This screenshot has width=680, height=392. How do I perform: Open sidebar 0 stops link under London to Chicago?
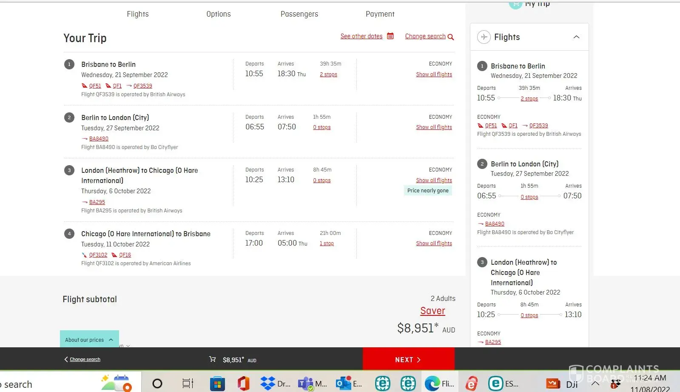(529, 315)
